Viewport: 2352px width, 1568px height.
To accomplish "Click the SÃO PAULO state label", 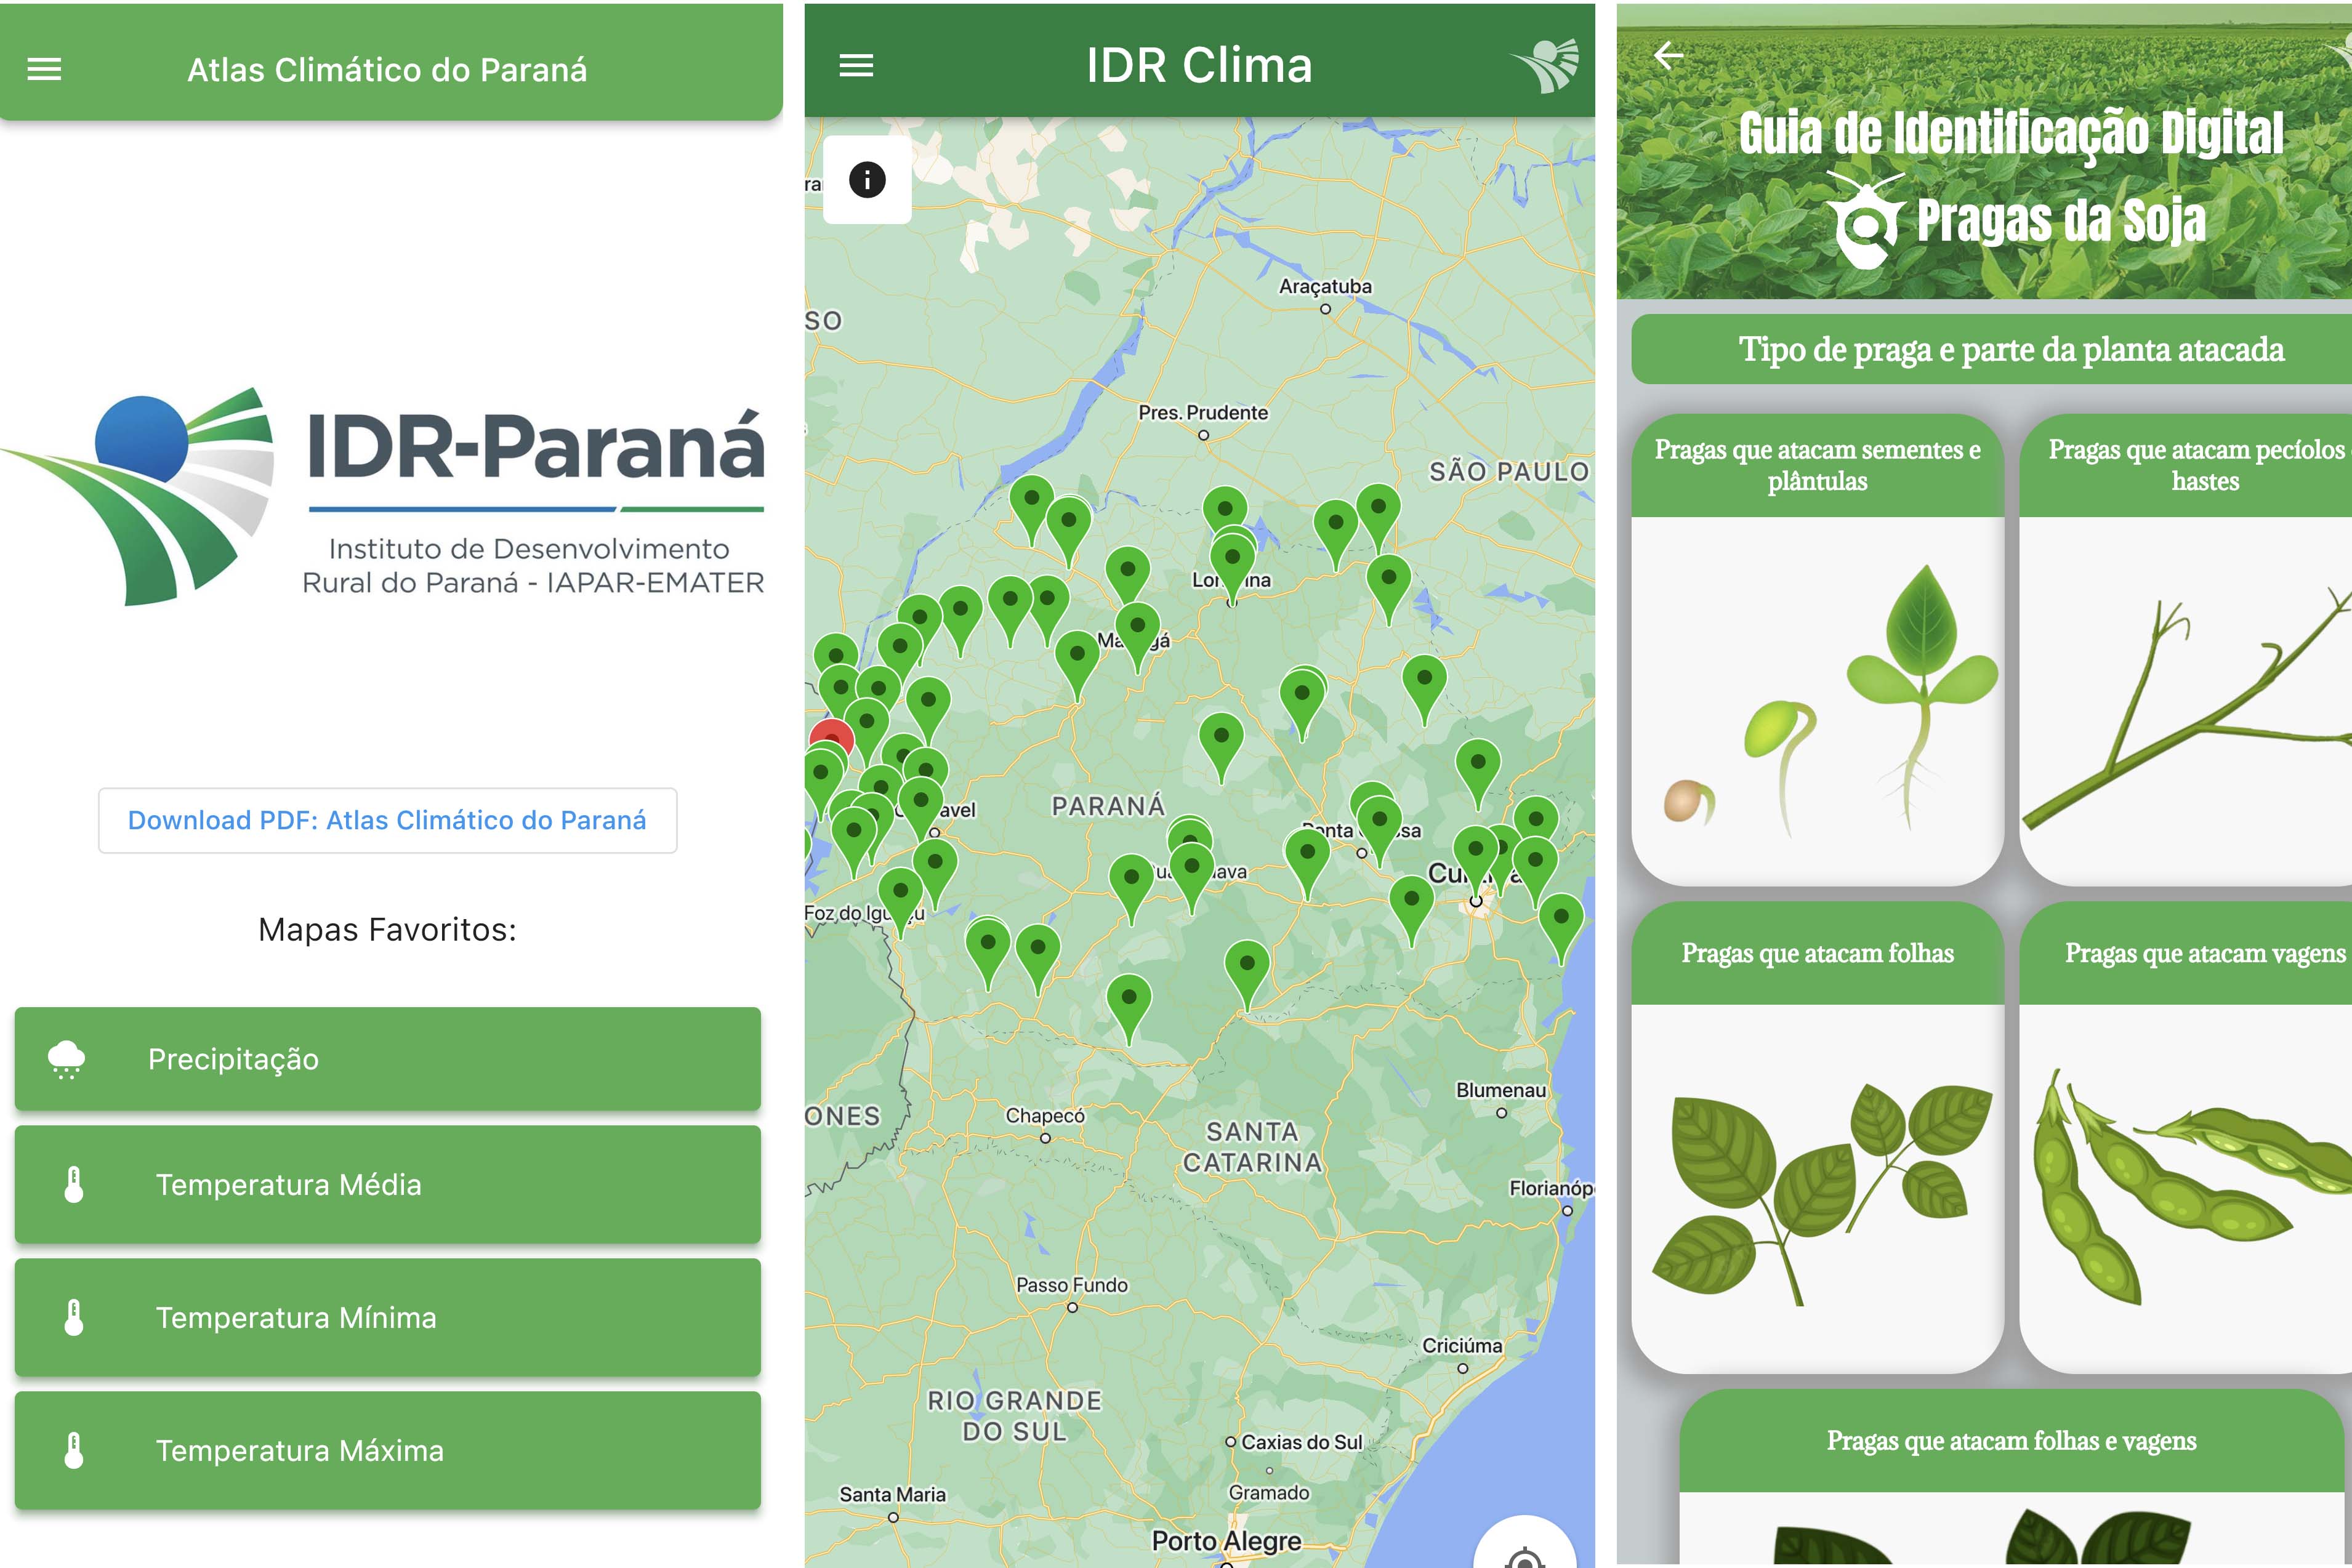I will pos(1509,471).
